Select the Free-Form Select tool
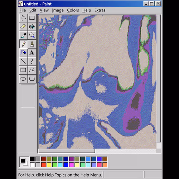179x179 pixels. click(23, 18)
